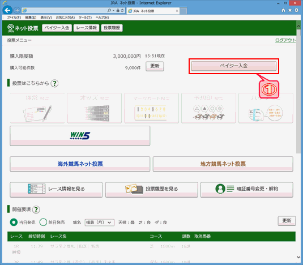Click レース情報 in the green header

click(x=87, y=28)
